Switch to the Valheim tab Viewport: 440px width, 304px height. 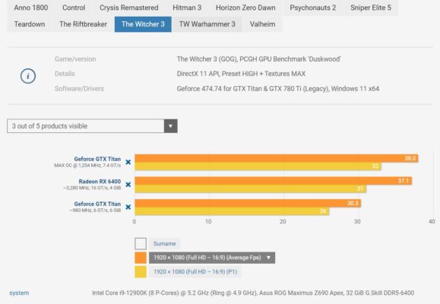click(x=262, y=24)
